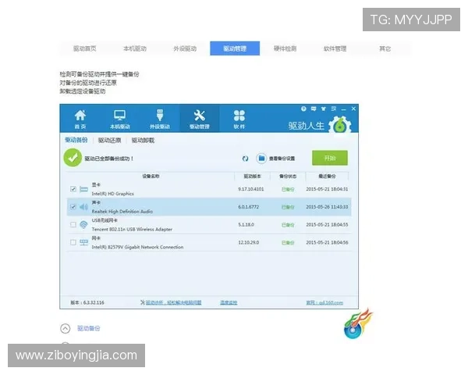
Task: Click the 版本 6.3.32.116 version text
Action: pos(87,302)
